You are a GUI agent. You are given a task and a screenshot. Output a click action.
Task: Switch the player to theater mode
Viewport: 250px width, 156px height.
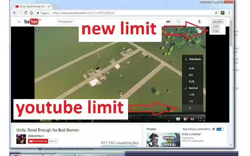193,119
